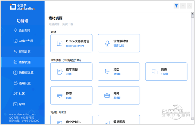The image size is (195, 125).
Task: Click the QQ客服: 642697859 text
Action: point(22,118)
